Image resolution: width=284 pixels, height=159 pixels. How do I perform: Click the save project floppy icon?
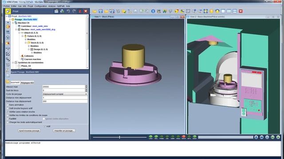(x=101, y=11)
